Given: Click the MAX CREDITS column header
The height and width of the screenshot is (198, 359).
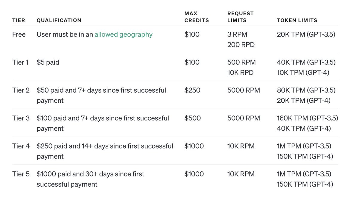Looking at the screenshot, I should (x=197, y=17).
